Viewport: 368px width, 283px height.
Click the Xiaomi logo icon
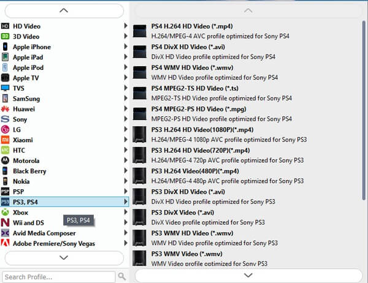(x=5, y=140)
